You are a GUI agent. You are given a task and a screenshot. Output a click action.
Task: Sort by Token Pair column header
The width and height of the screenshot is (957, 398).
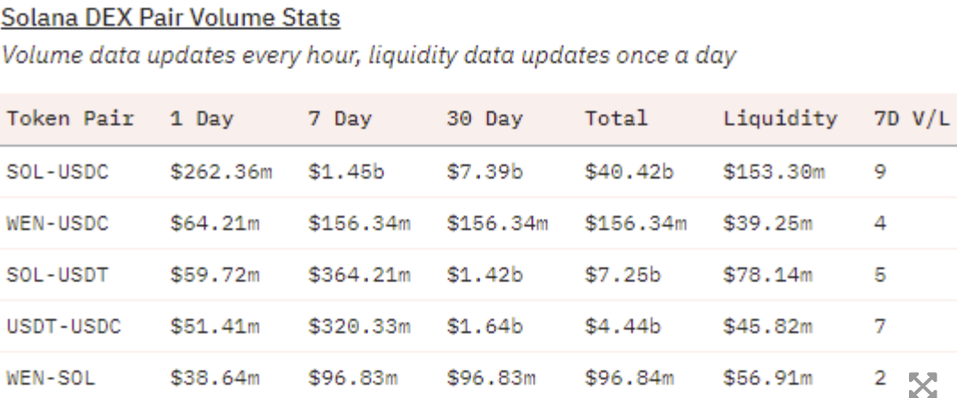pyautogui.click(x=70, y=118)
